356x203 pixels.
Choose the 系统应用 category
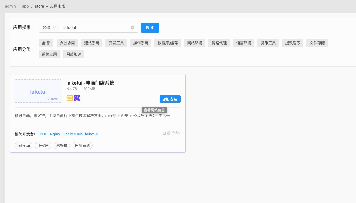pos(49,54)
